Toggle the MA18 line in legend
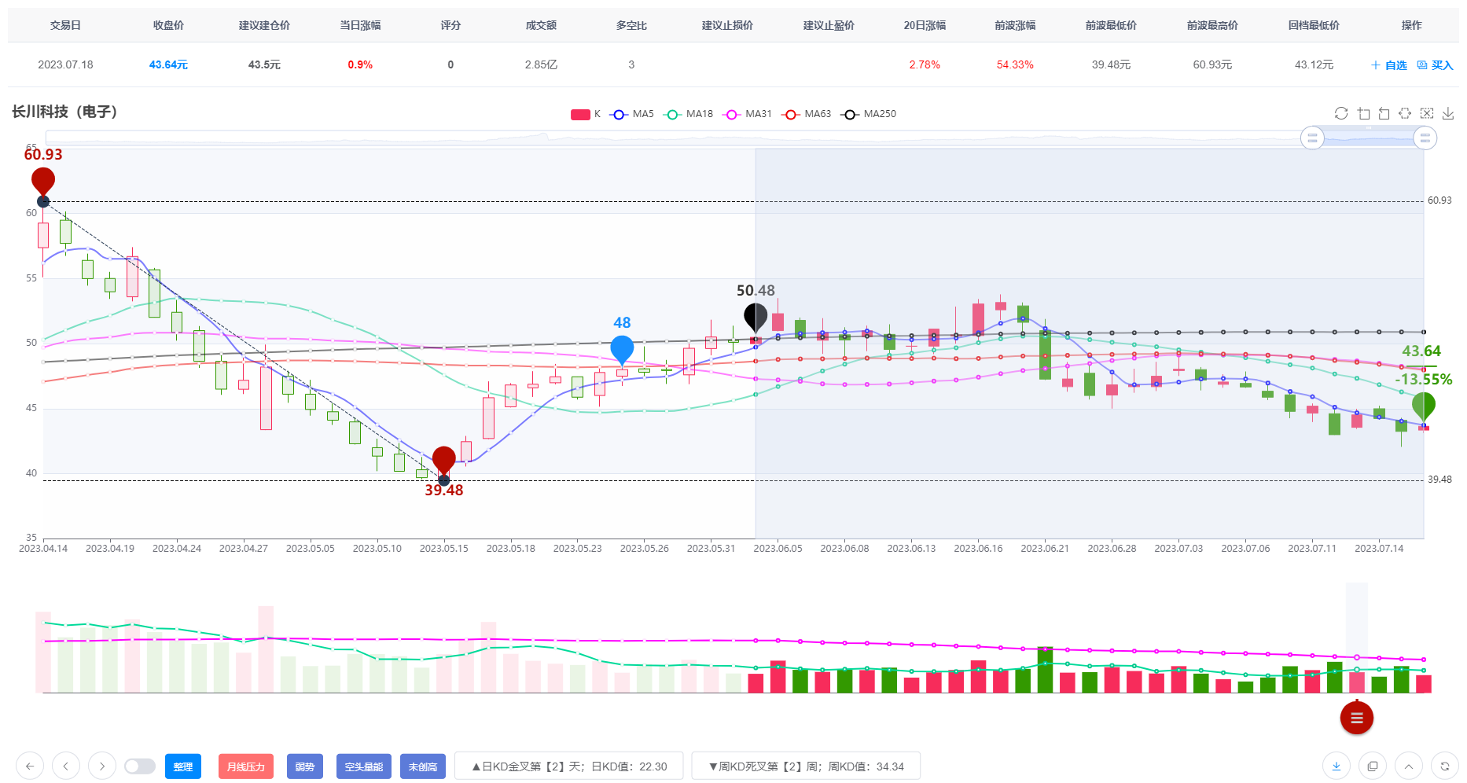The height and width of the screenshot is (783, 1467). (x=689, y=114)
